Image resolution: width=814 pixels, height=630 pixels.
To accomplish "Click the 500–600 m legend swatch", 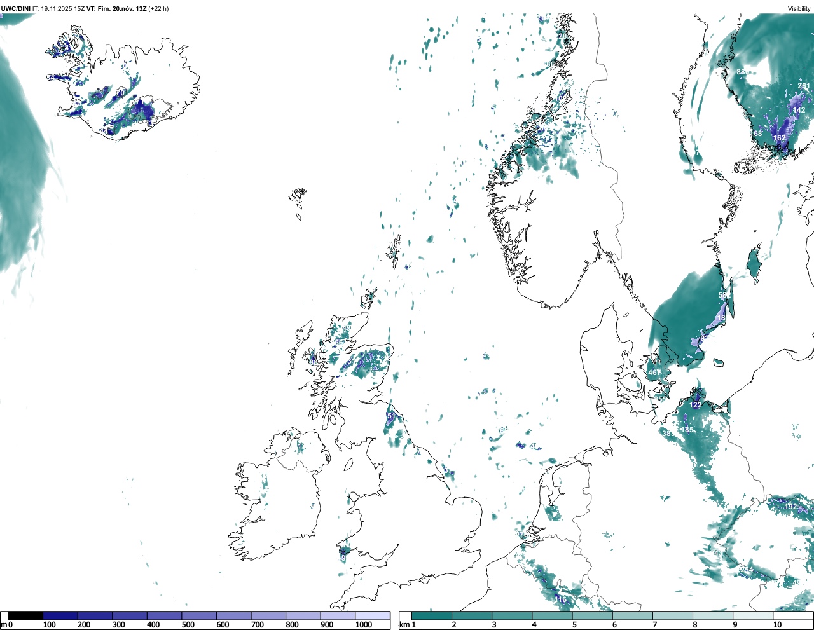I will (199, 615).
